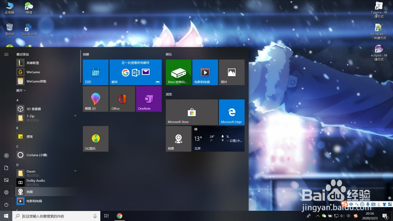Select QuickLook desktop shortcut
393x221 pixels.
click(x=29, y=29)
